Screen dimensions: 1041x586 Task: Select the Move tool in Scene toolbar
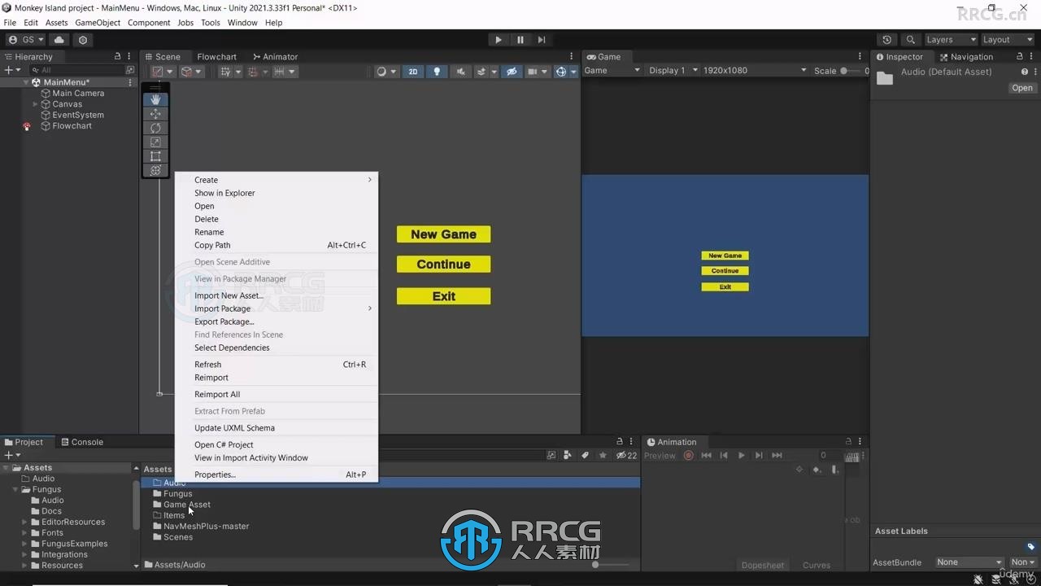[155, 114]
